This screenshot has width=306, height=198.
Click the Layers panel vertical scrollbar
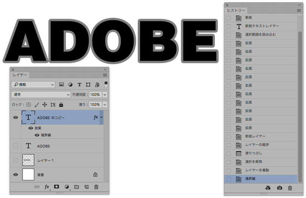[106, 146]
